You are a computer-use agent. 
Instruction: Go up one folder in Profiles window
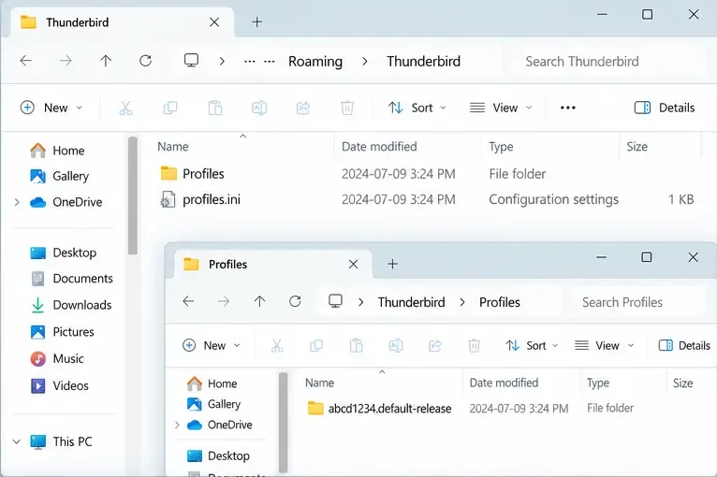[x=259, y=301]
